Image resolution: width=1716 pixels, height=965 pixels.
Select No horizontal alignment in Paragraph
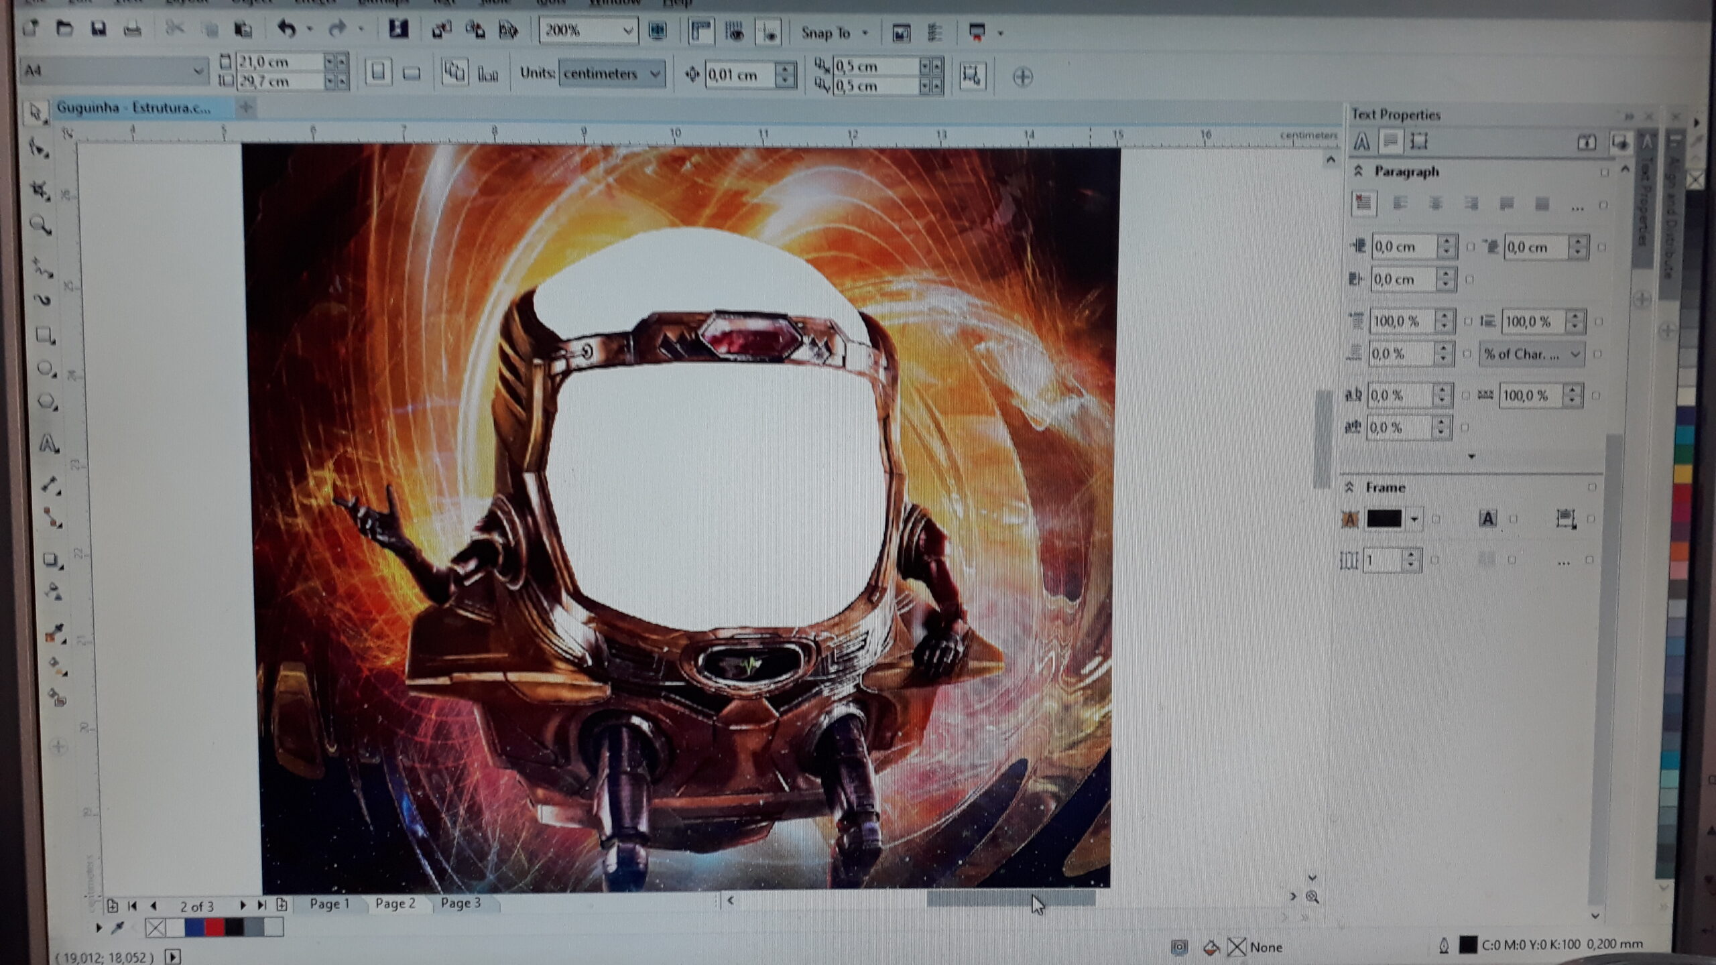tap(1363, 202)
